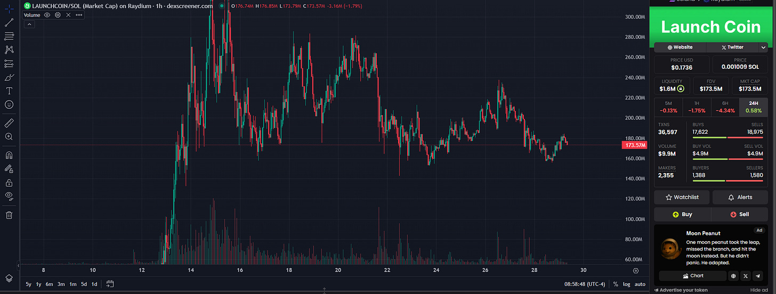The width and height of the screenshot is (776, 294).
Task: Click the liquidity lock icon
Action: coord(681,89)
